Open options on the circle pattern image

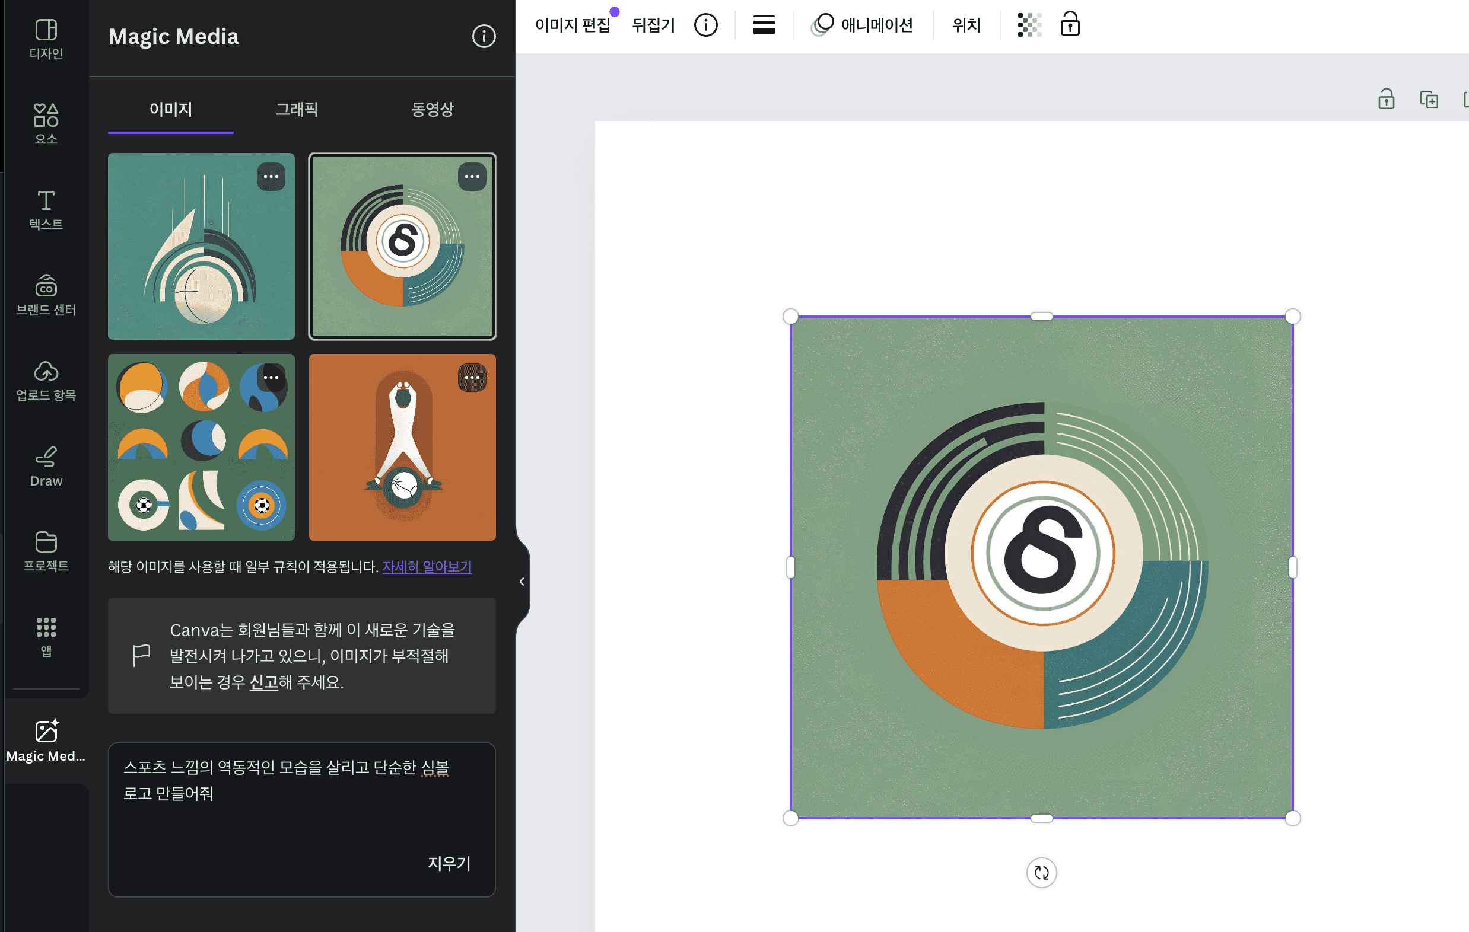click(x=271, y=378)
